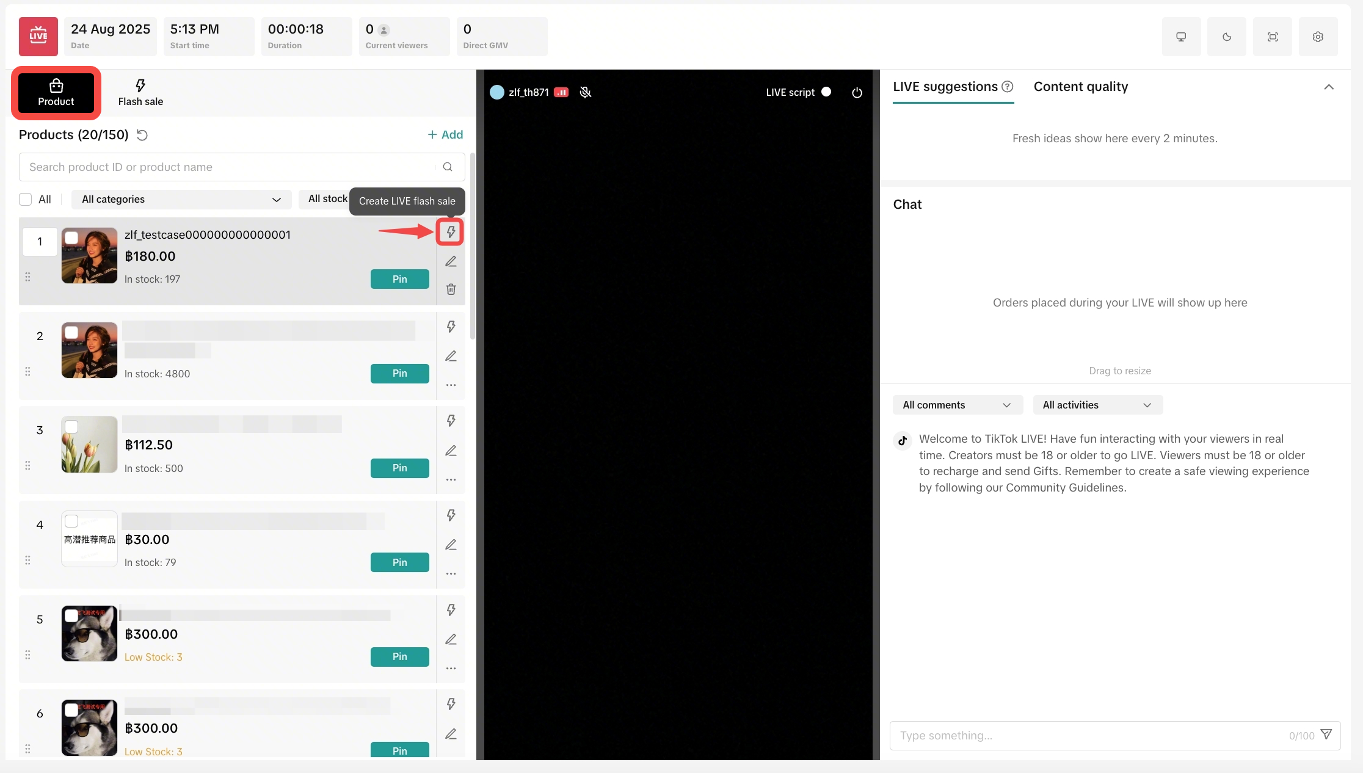Toggle dark mode moon icon

pos(1226,37)
